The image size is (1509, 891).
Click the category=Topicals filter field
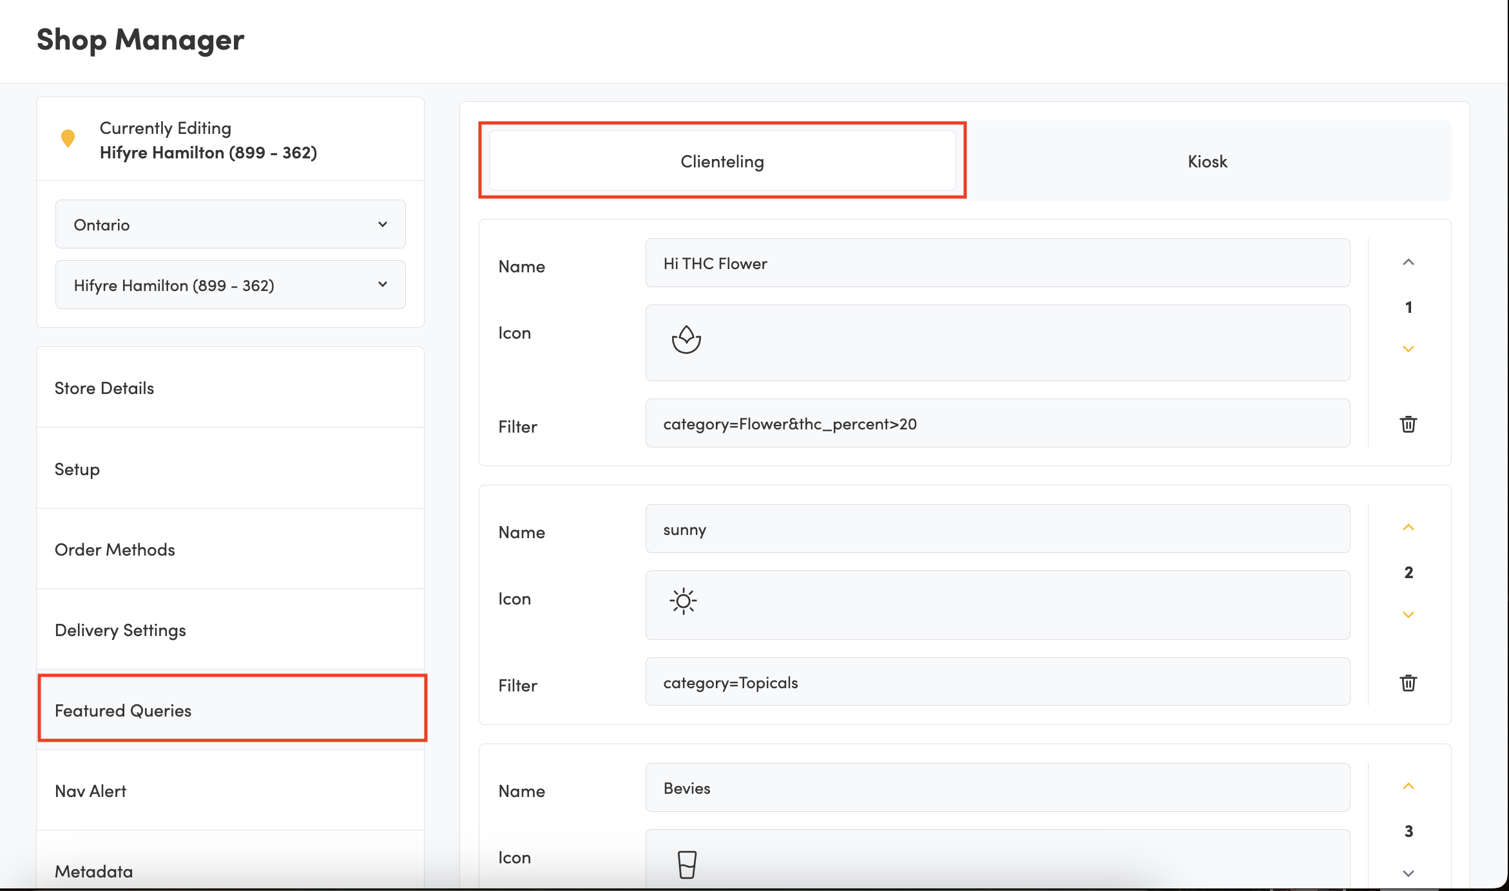click(x=997, y=682)
